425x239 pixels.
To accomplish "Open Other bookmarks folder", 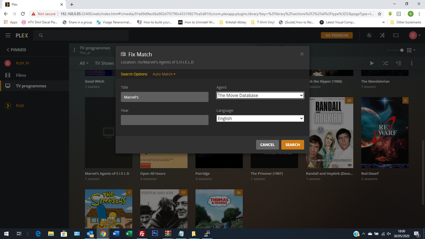I will click(406, 22).
